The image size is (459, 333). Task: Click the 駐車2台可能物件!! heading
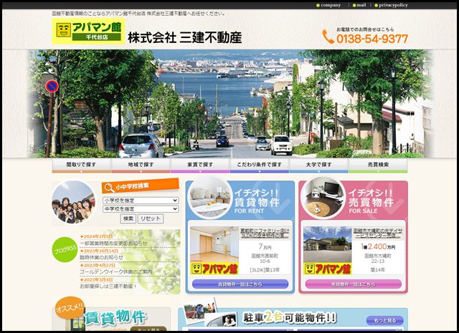[x=290, y=318]
